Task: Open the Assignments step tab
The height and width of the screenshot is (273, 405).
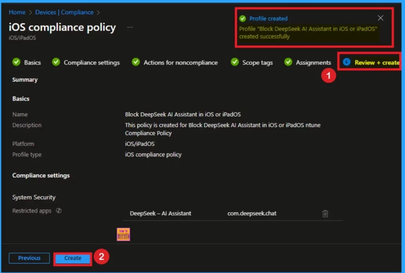Action: click(x=307, y=62)
